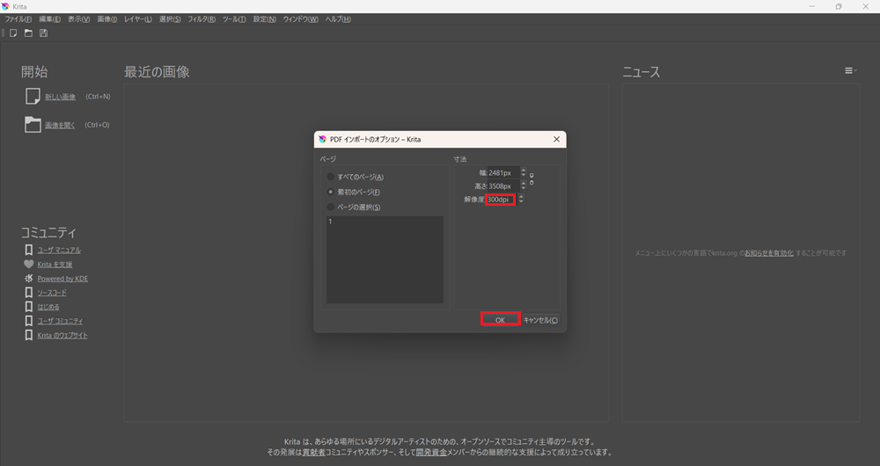The image size is (880, 466).
Task: Select the ページの選択 radio button
Action: pyautogui.click(x=331, y=207)
